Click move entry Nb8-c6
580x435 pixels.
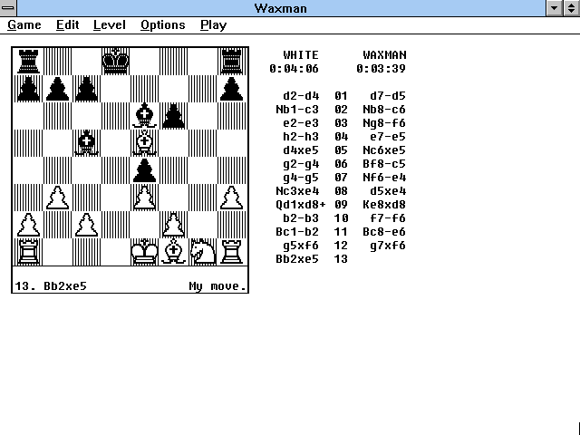point(384,110)
